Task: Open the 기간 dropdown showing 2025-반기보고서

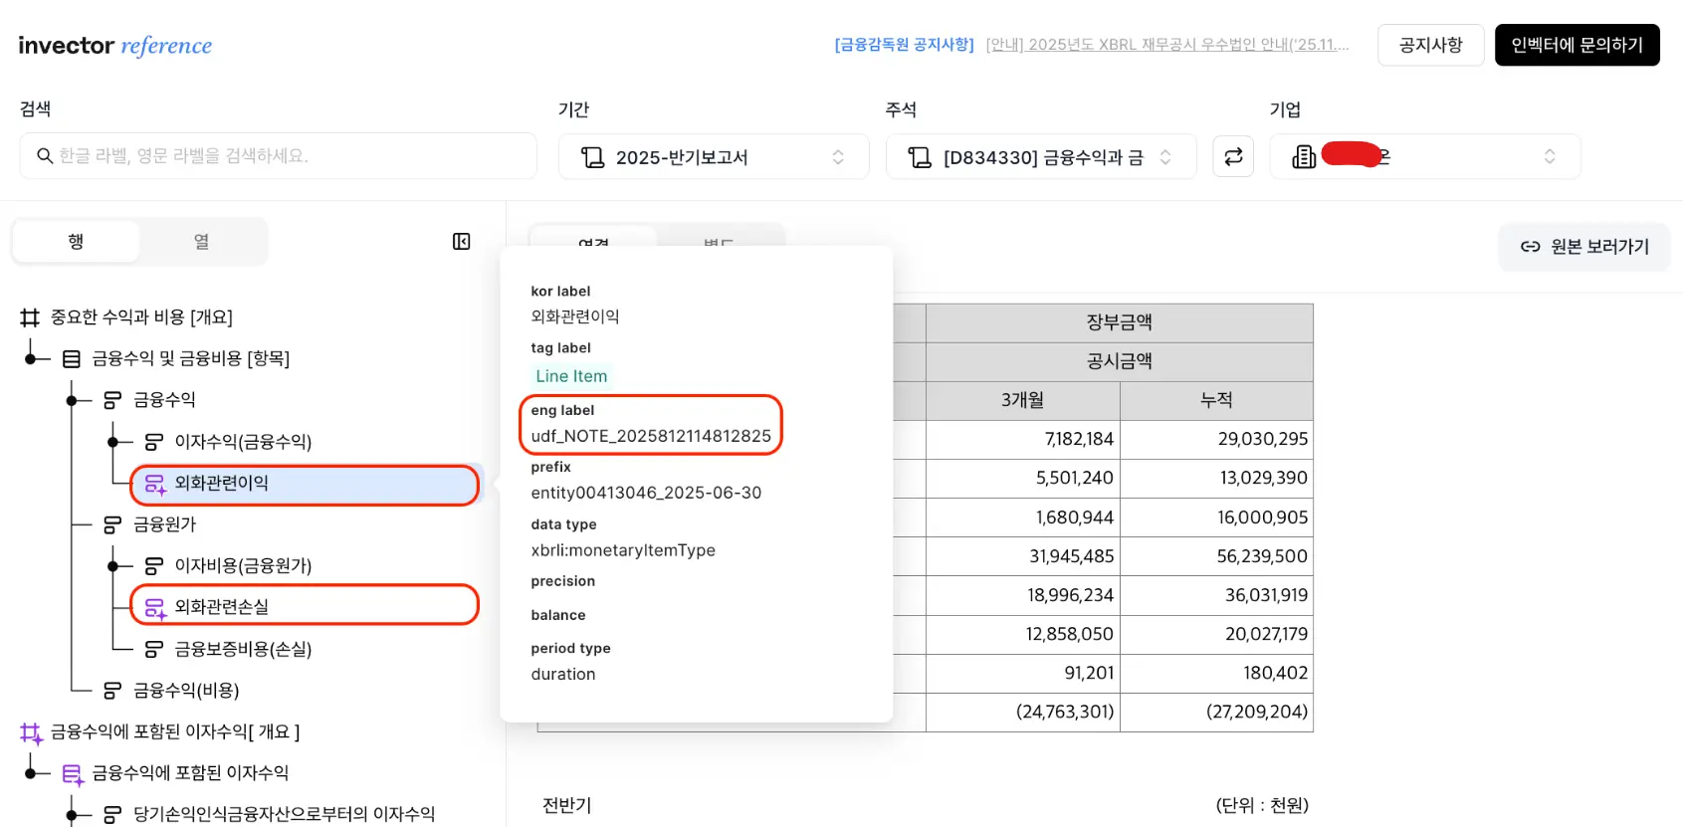Action: tap(713, 157)
